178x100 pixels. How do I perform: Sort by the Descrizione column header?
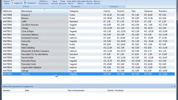point(27,11)
